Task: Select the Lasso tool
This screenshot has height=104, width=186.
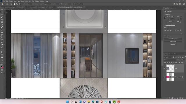Action: pos(2,15)
